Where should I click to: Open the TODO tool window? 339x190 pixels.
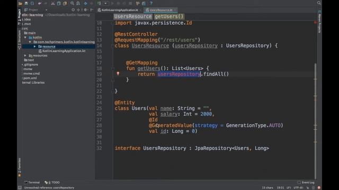tap(52, 183)
